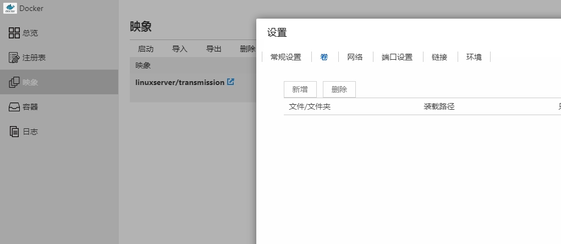561x244 pixels.
Task: Open 总览 overview via its grid icon
Action: [14, 33]
